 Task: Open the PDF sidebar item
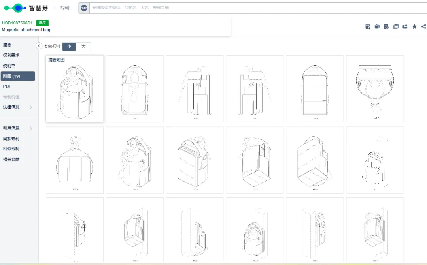click(7, 86)
